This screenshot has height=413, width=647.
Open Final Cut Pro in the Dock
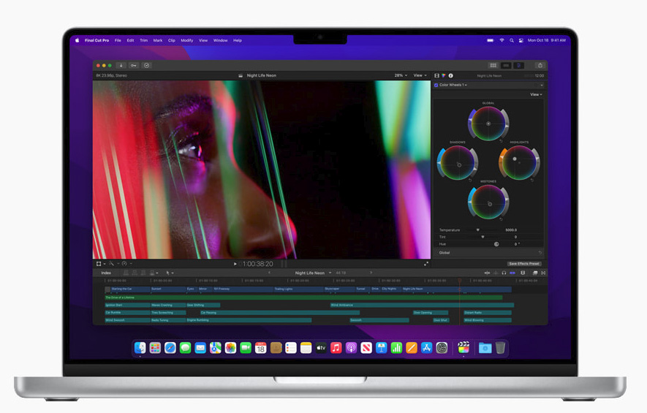(463, 348)
